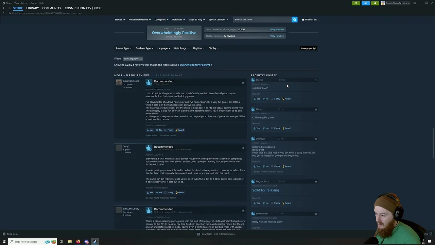Select the STORE tab
Viewport: 435px width, 245px height.
18,8
